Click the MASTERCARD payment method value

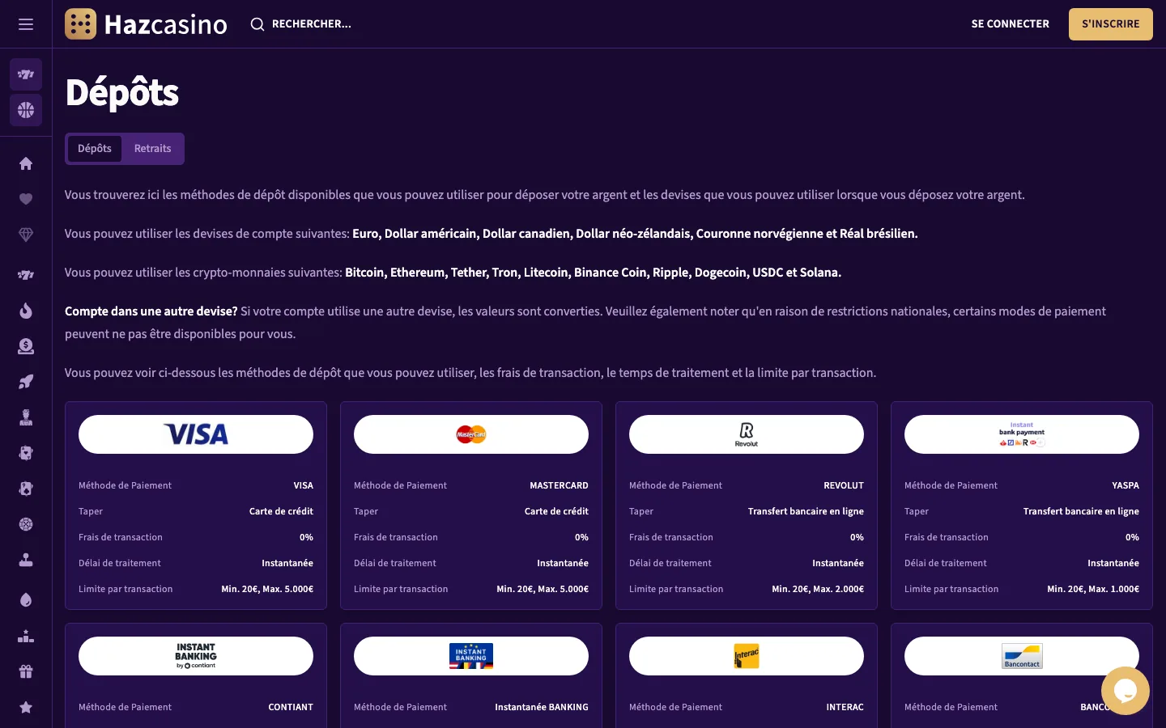(559, 485)
